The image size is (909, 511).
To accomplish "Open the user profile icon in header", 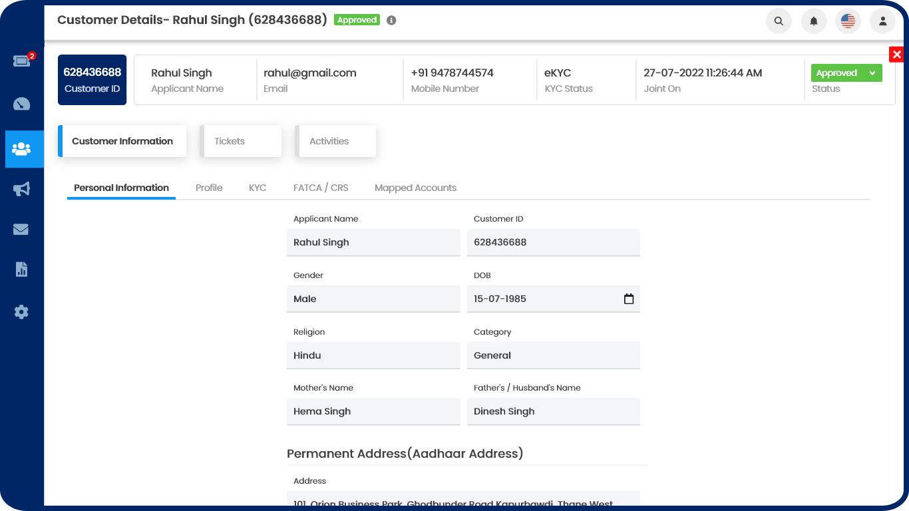I will coord(882,21).
